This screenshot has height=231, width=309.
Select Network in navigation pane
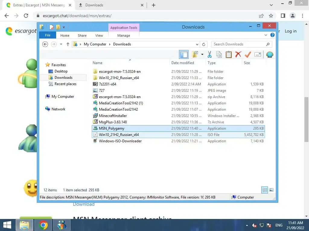58,109
